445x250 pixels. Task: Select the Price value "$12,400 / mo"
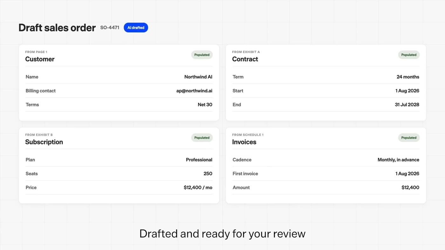(x=198, y=187)
